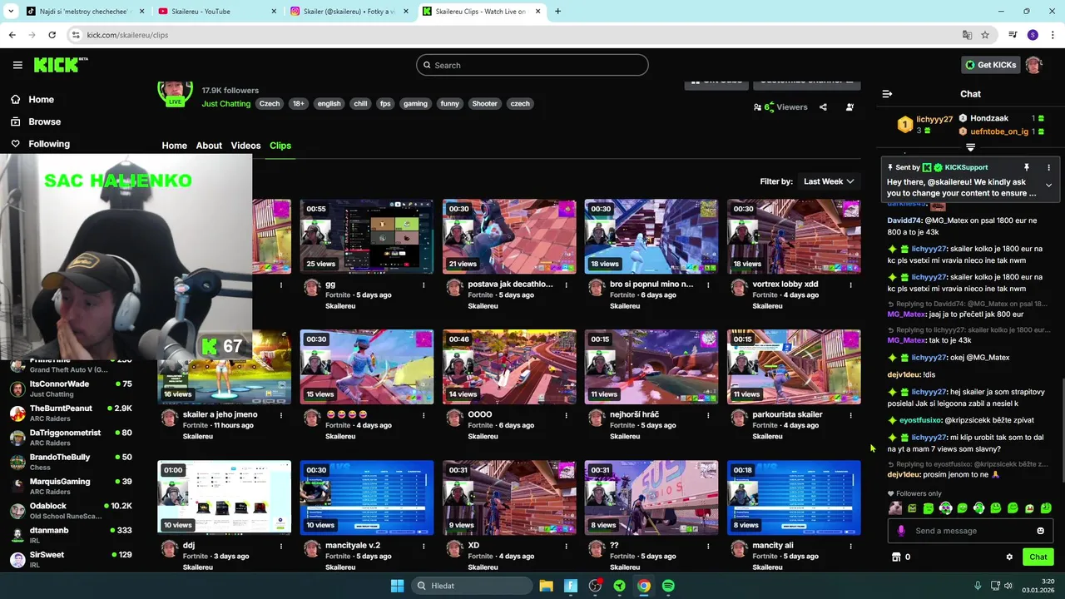Play the 'postava jak decathlo...' clip thumbnail
The image size is (1065, 599).
[509, 237]
